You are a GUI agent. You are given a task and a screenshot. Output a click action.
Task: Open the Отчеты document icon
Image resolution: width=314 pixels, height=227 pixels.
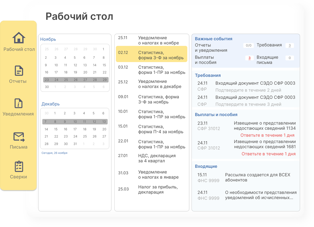pos(19,71)
